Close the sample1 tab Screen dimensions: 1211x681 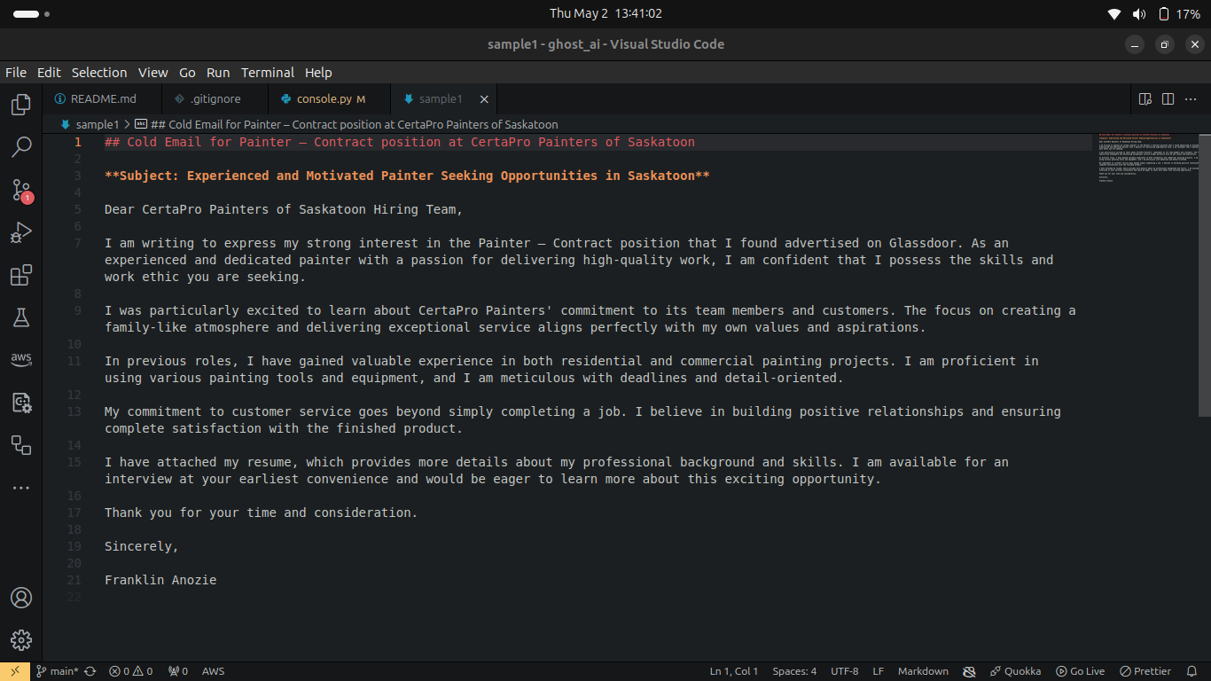484,99
